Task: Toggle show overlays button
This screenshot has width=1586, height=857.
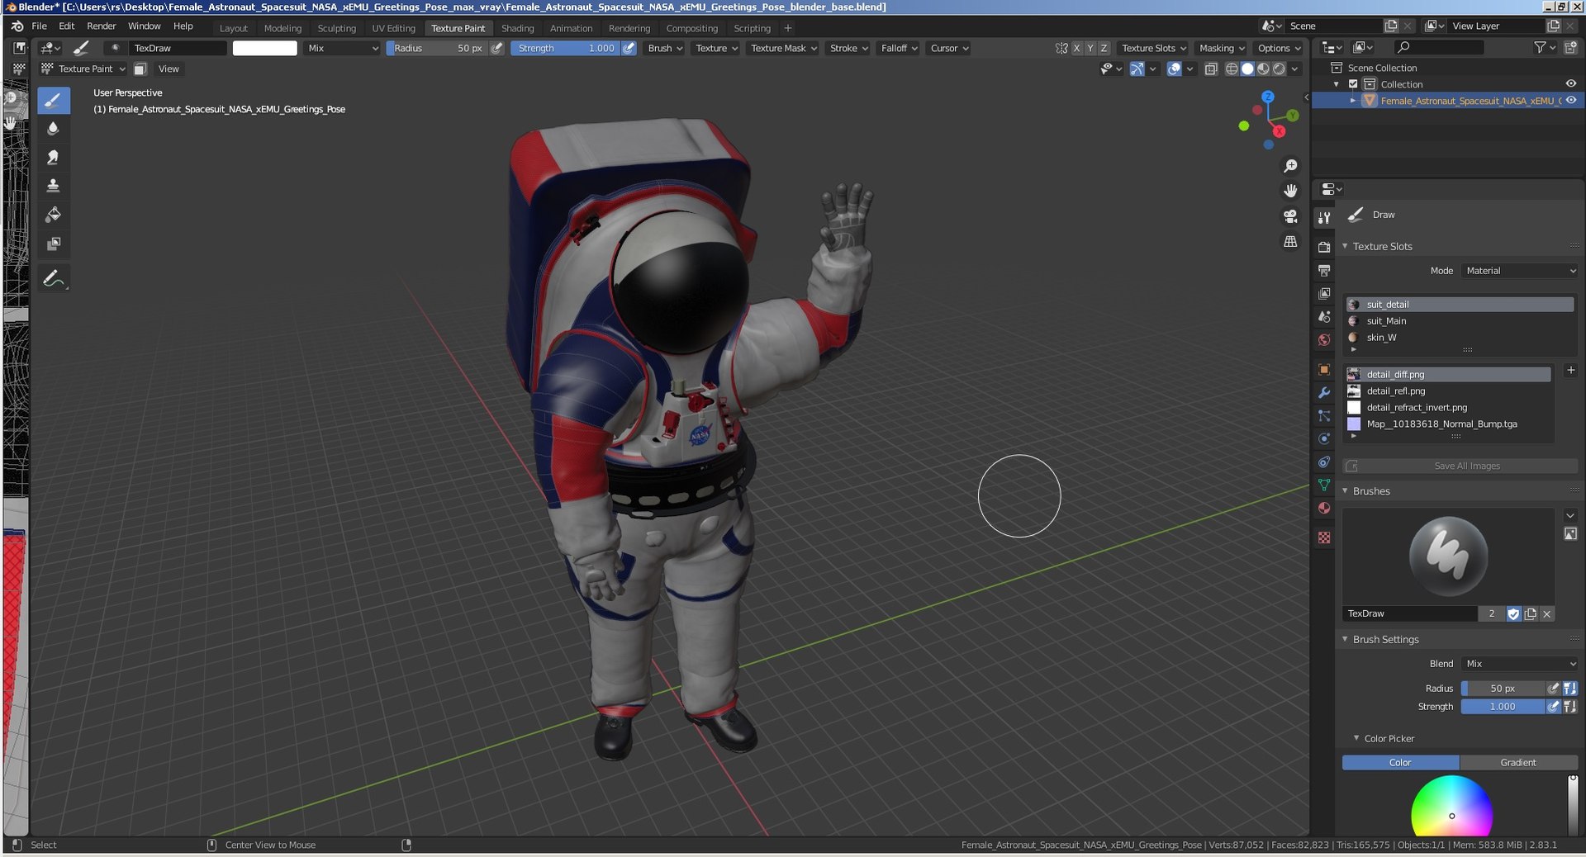Action: click(1174, 69)
